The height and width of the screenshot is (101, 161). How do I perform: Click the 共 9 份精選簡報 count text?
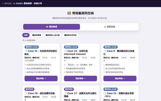29,40
